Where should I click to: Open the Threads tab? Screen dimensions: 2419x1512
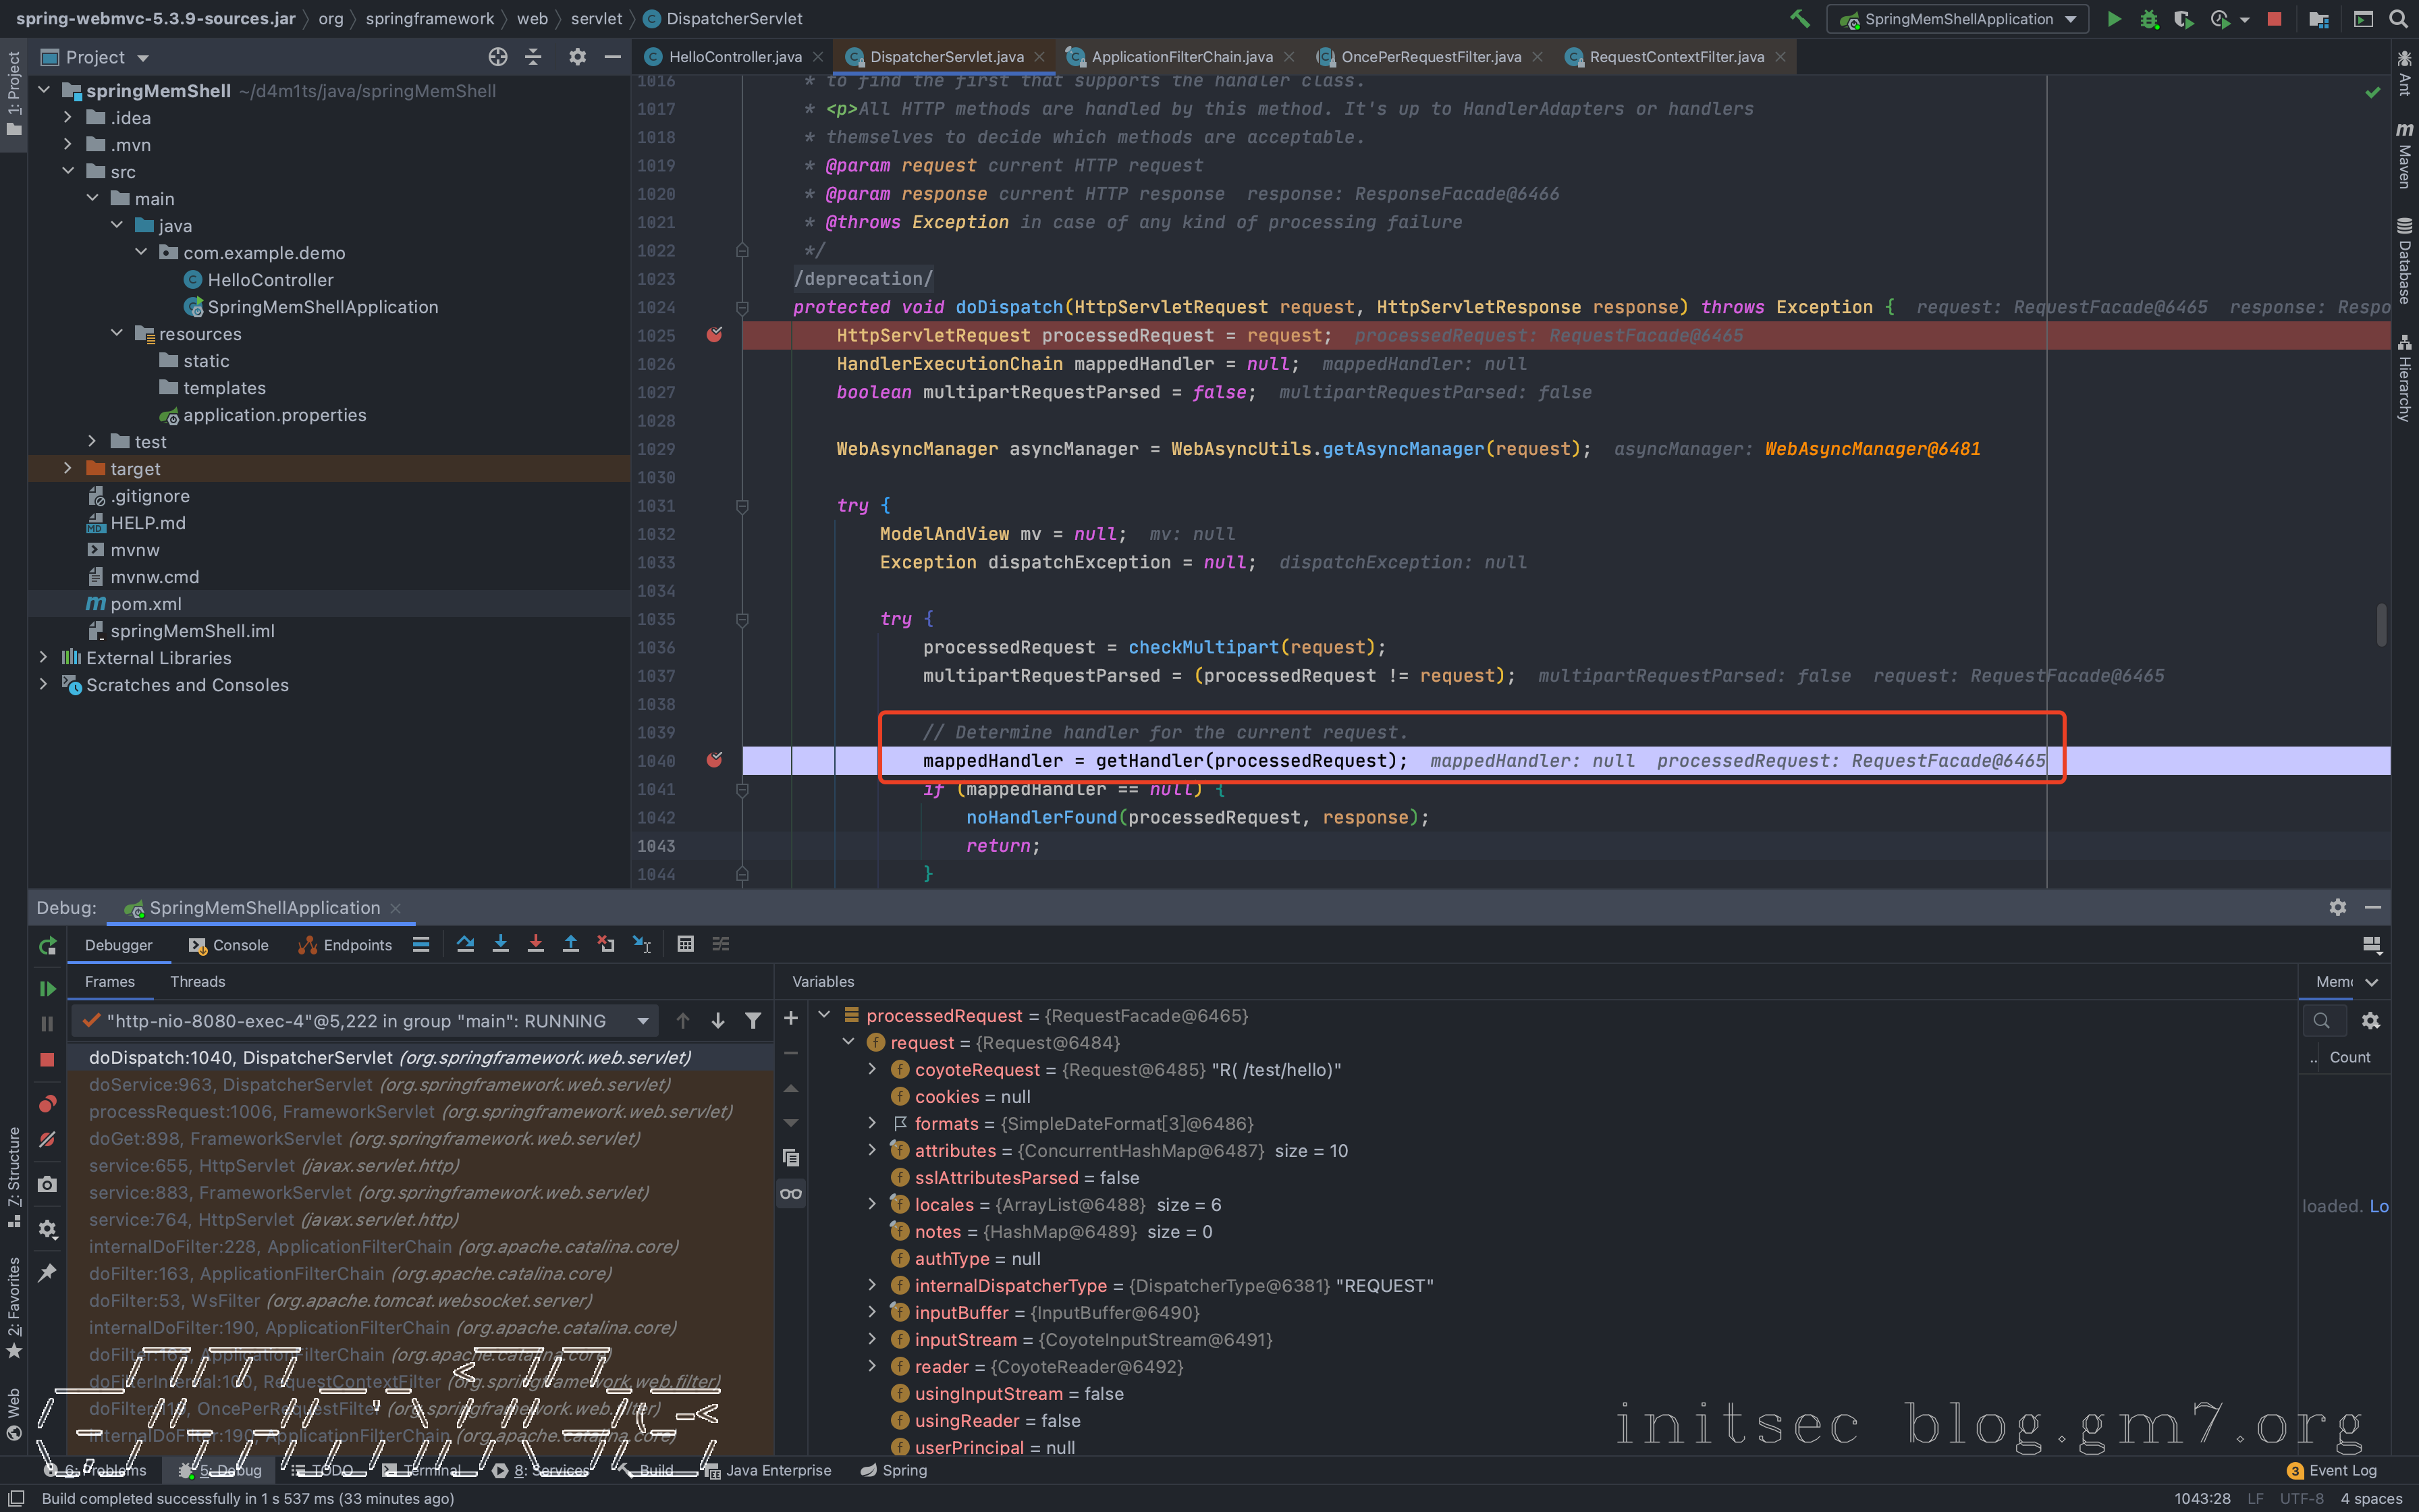(x=197, y=981)
